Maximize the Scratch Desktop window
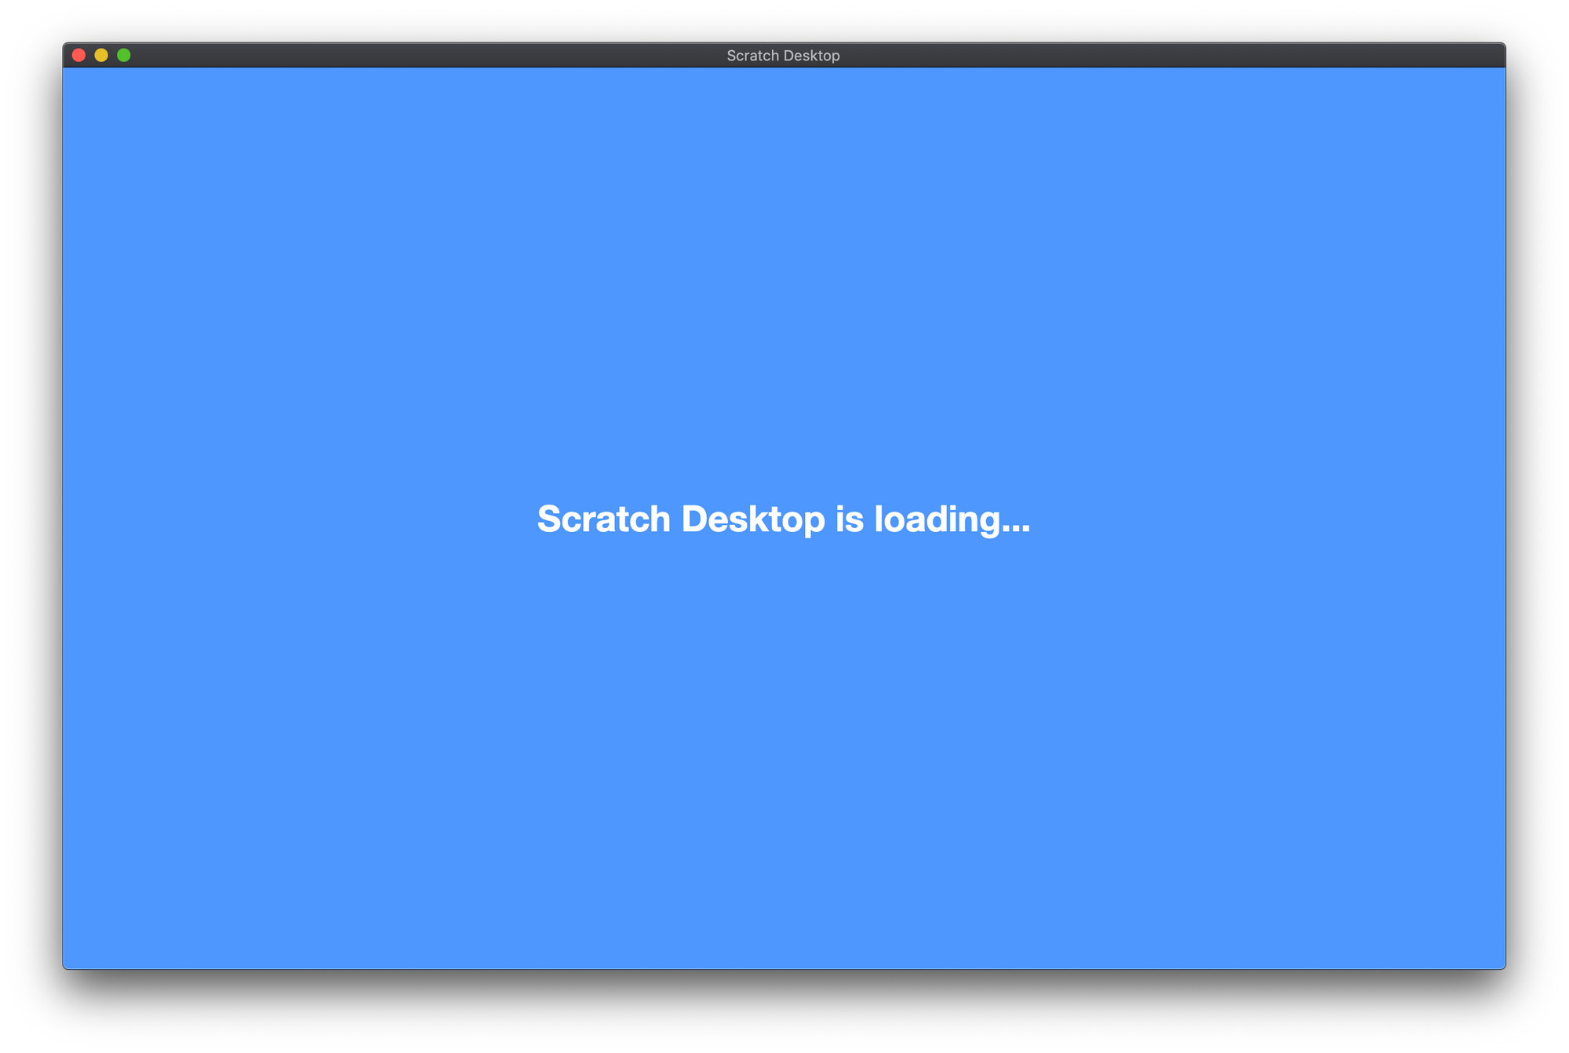The image size is (1569, 1053). [x=124, y=55]
